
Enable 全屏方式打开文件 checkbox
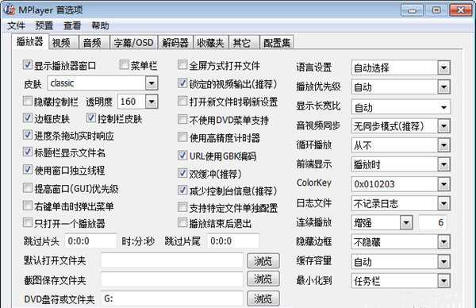(182, 65)
